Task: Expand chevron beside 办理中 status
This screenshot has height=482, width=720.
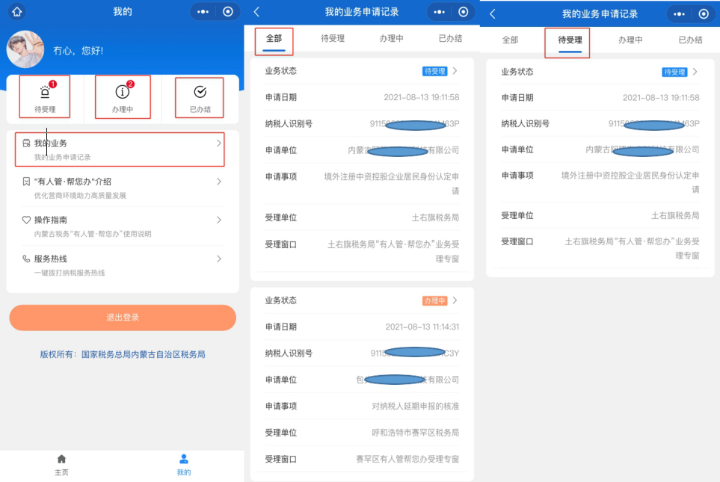Action: click(455, 300)
